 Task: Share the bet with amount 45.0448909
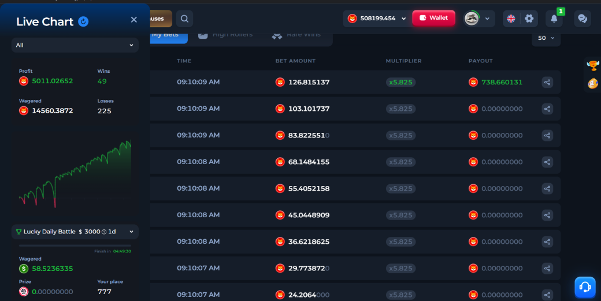coord(547,215)
